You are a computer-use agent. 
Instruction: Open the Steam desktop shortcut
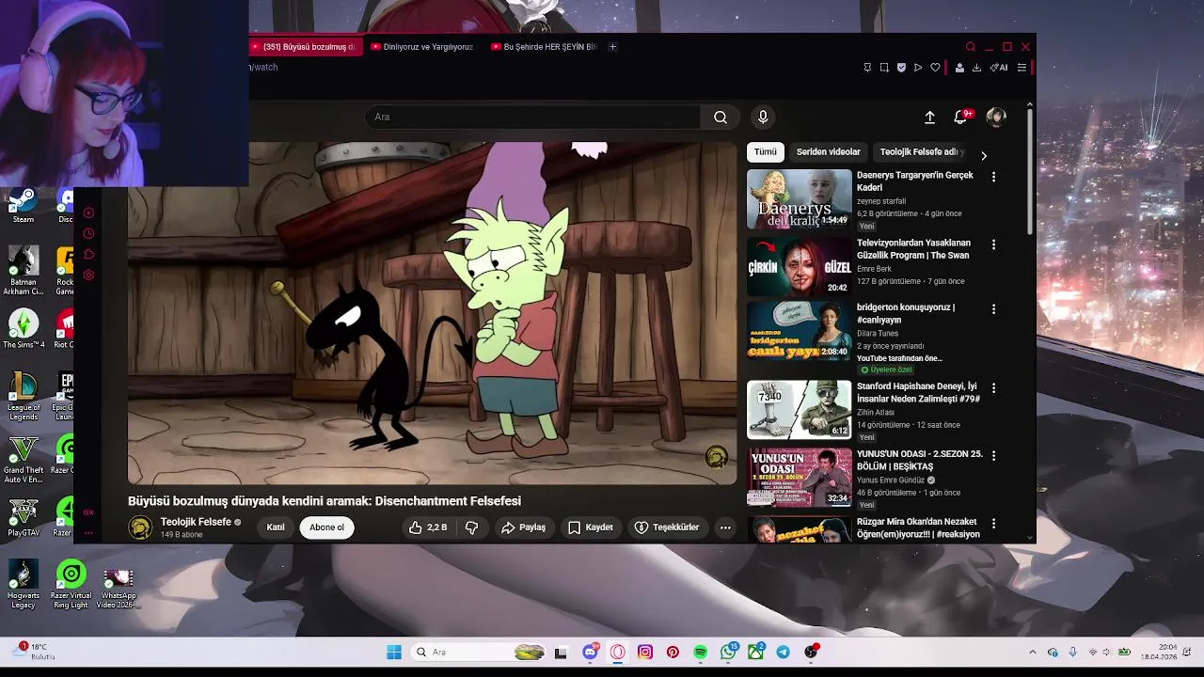click(x=24, y=206)
